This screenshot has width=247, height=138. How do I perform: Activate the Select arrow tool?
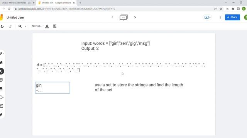(x=2, y=71)
